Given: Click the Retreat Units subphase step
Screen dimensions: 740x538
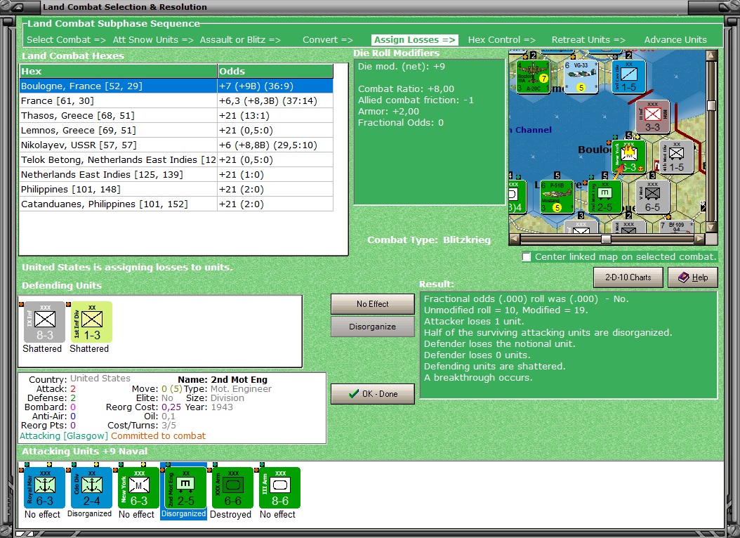Looking at the screenshot, I should [x=588, y=39].
